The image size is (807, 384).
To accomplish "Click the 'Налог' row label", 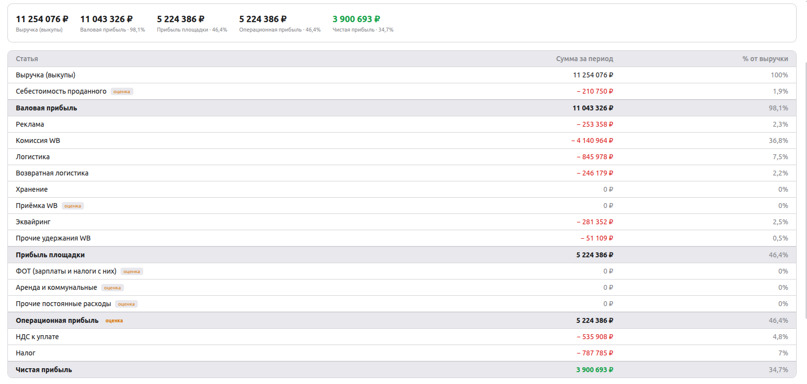I will 26,353.
